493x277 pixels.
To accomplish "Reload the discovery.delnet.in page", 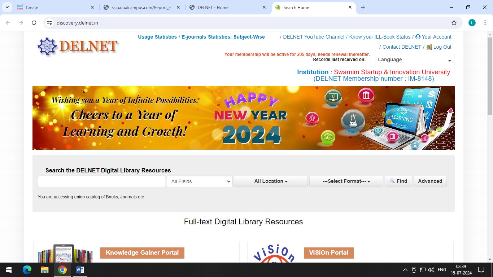I will click(34, 23).
